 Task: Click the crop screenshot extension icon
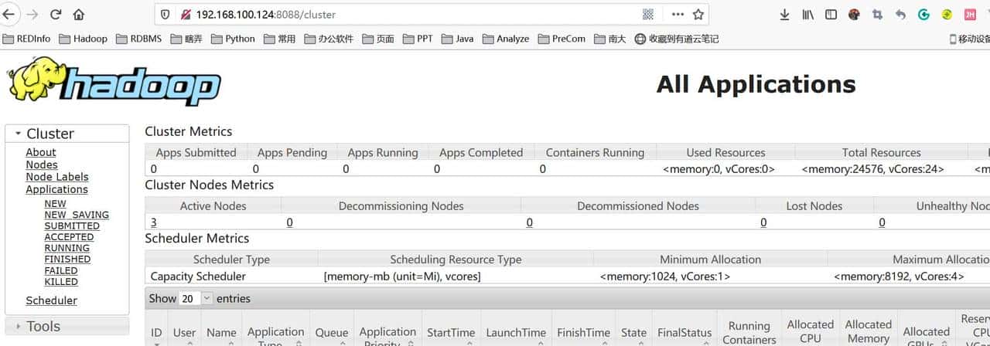(877, 14)
